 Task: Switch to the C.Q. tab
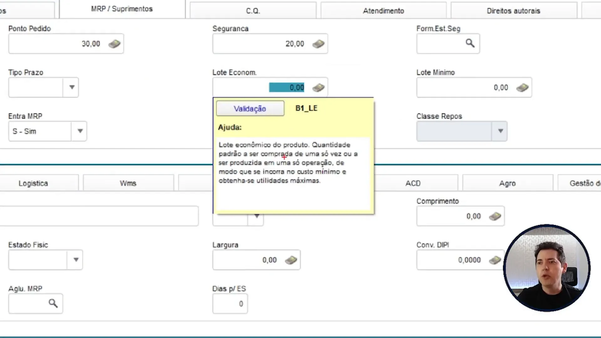pos(253,11)
